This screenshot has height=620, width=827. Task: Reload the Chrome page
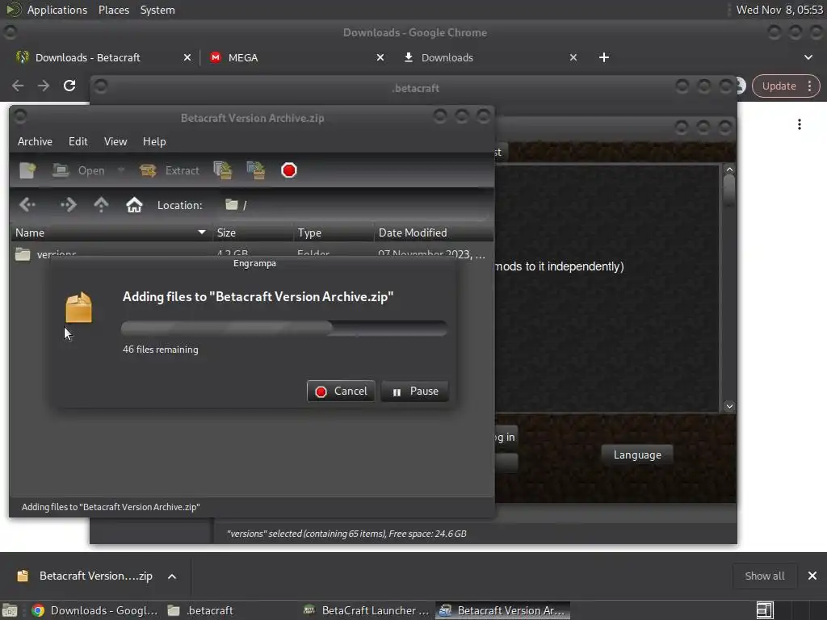point(69,86)
